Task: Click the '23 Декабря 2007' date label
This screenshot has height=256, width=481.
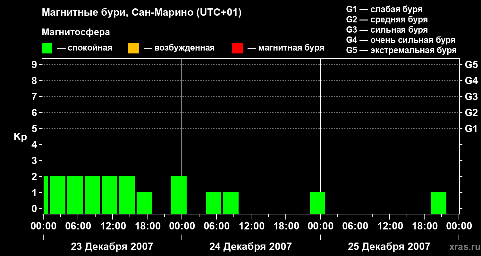Action: click(112, 246)
